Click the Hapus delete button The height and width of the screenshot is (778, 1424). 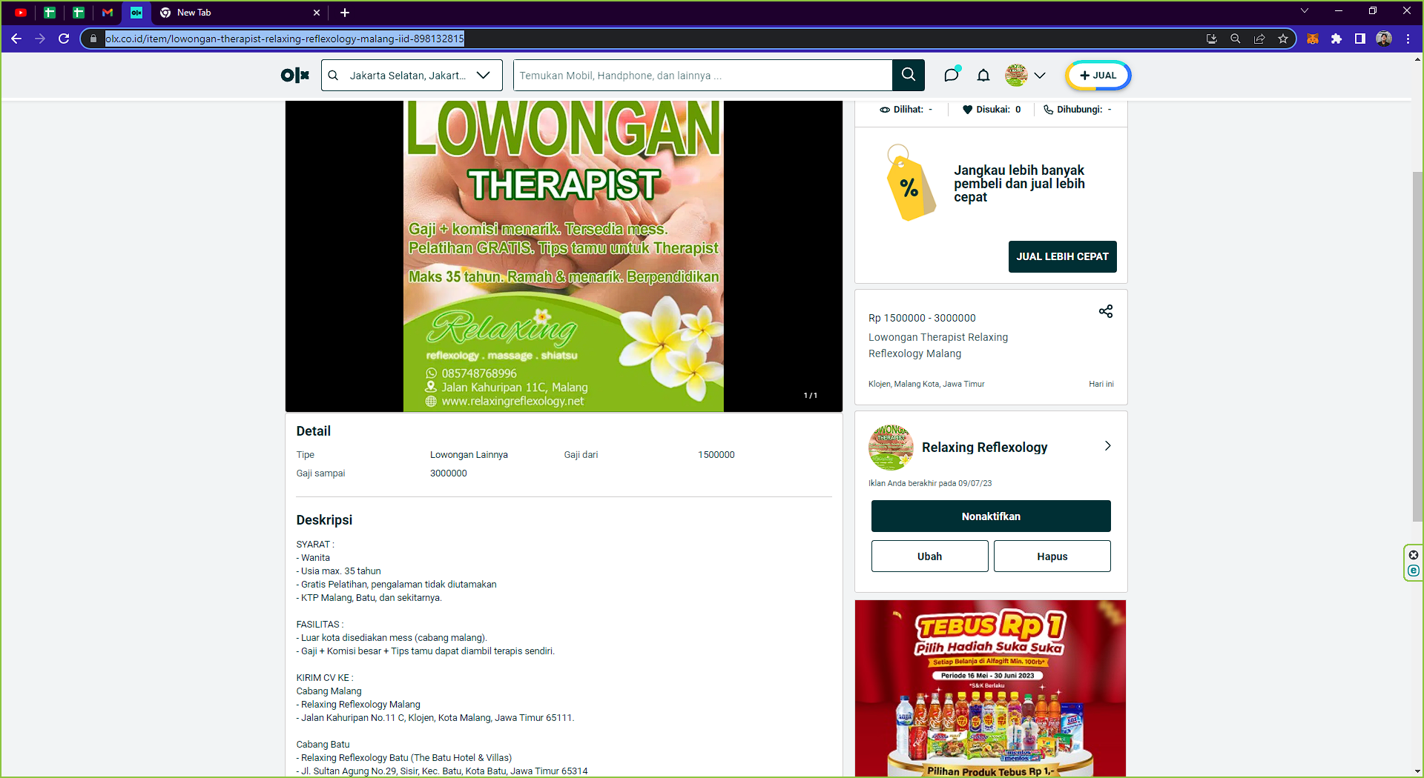[x=1052, y=556]
